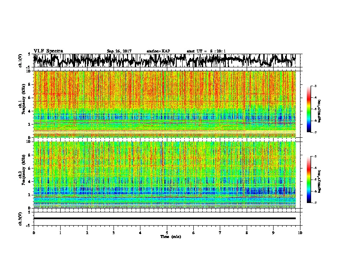Click the "10" kHz tick of ch.2 spectrogram

pyautogui.click(x=29, y=142)
